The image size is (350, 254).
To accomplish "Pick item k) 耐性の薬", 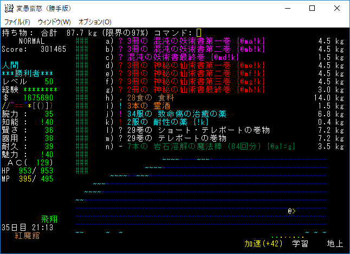I will pos(163,122).
